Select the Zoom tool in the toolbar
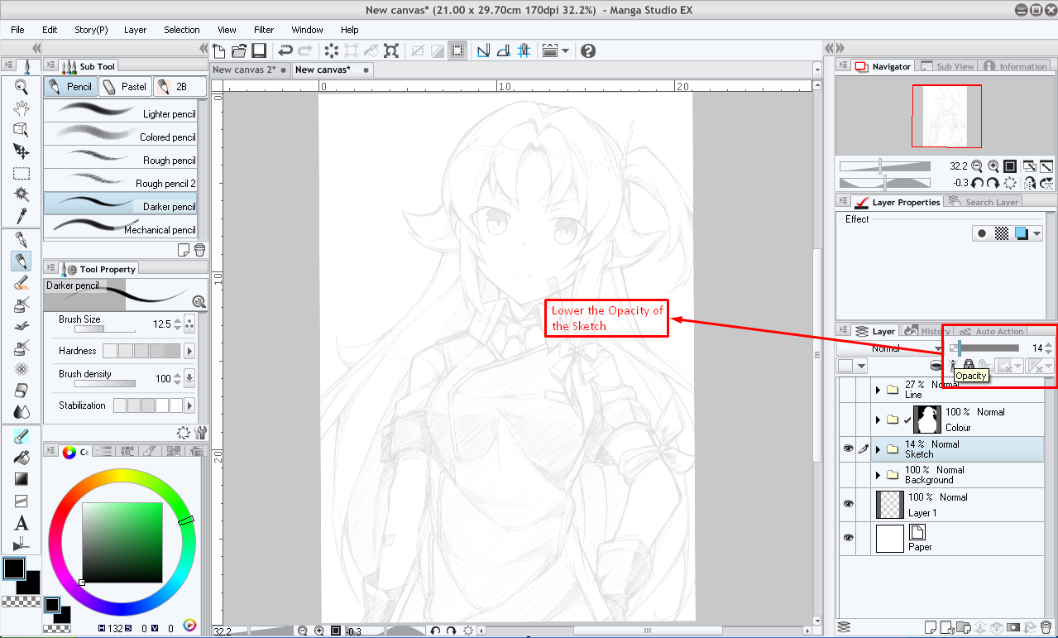The image size is (1058, 638). pyautogui.click(x=22, y=85)
